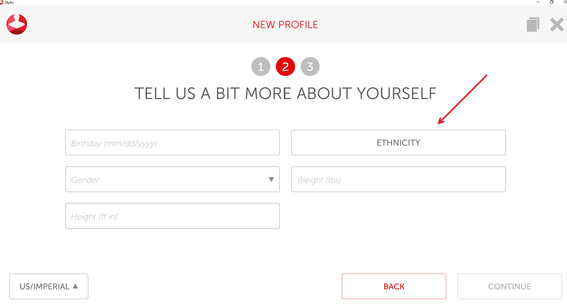
Task: Click the Weight (lbs) field
Action: pos(398,179)
